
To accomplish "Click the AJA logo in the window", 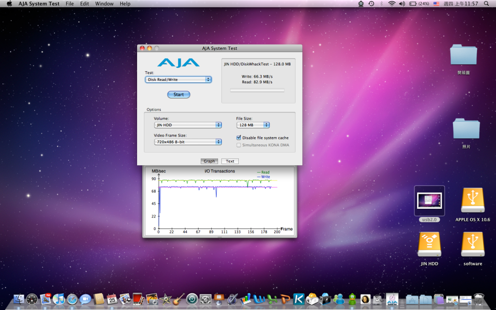I will (x=178, y=62).
